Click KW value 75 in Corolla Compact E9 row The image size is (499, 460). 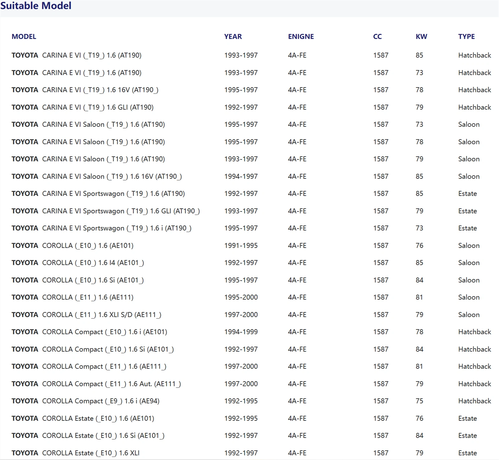pos(419,401)
